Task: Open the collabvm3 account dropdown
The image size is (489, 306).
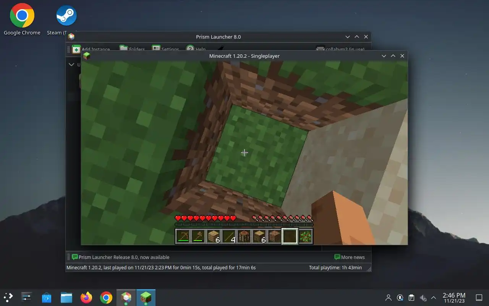Action: coord(340,49)
